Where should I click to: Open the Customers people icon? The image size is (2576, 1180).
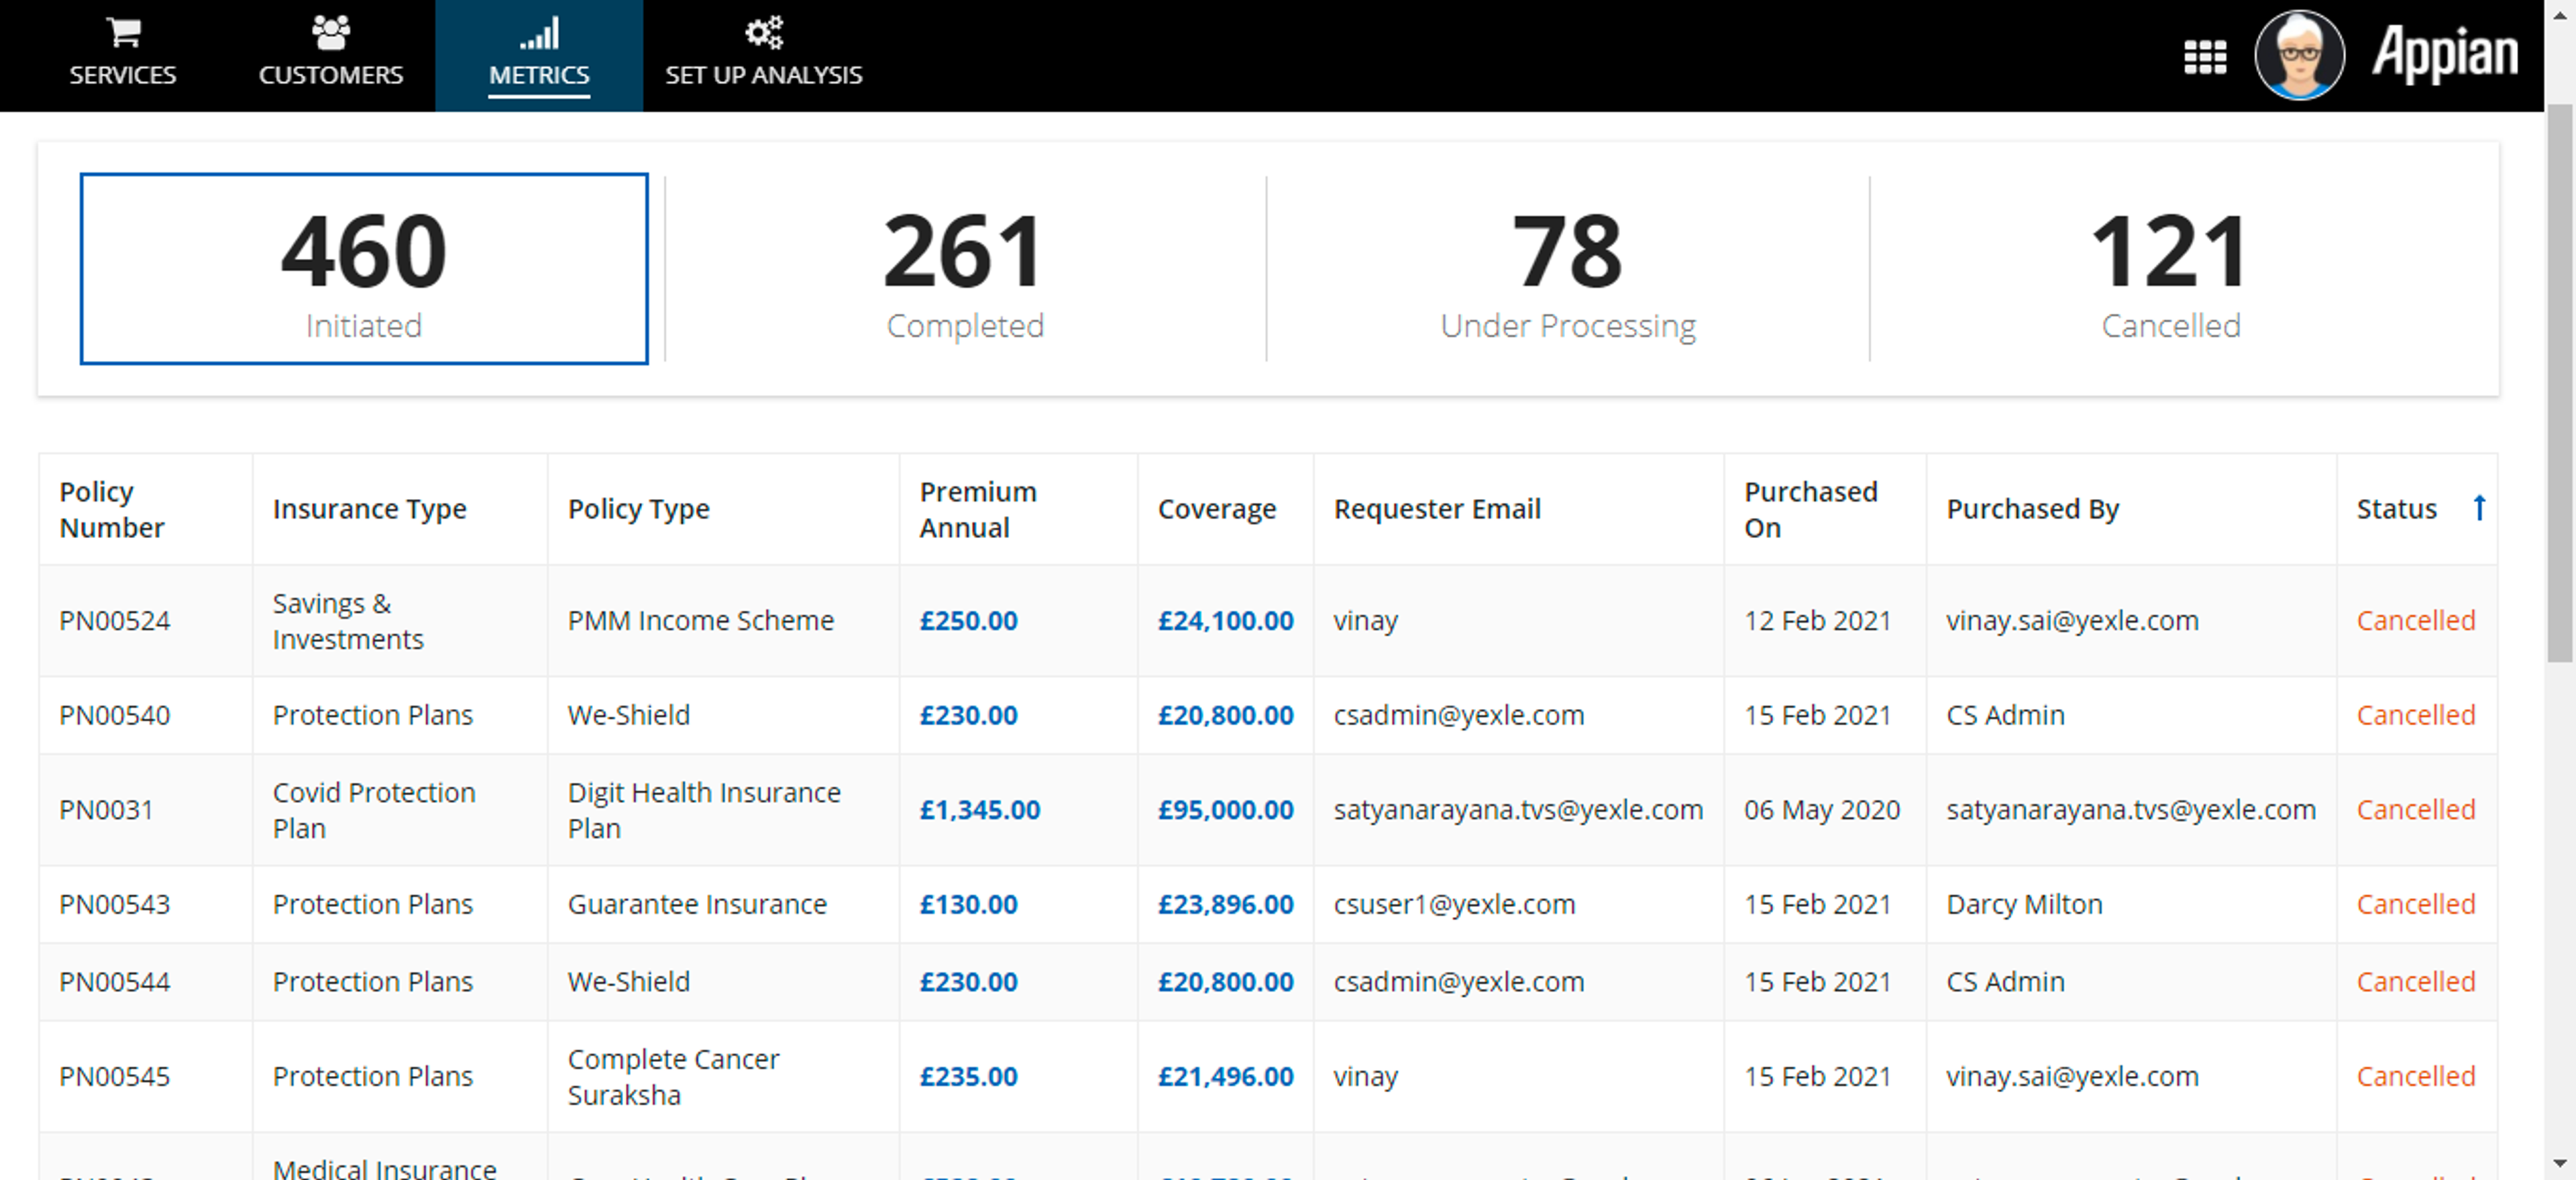click(330, 32)
